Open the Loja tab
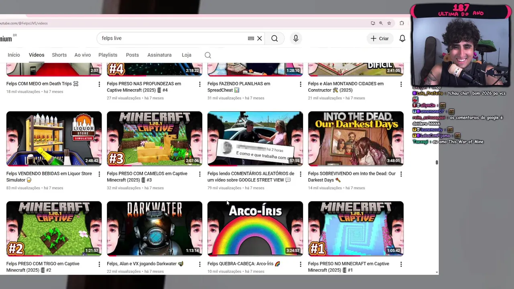This screenshot has height=289, width=514. click(x=186, y=55)
